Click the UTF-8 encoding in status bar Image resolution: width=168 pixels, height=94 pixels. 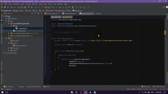[x=139, y=89]
